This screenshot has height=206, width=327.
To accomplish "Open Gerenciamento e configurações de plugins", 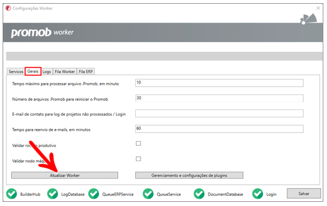I will [189, 175].
